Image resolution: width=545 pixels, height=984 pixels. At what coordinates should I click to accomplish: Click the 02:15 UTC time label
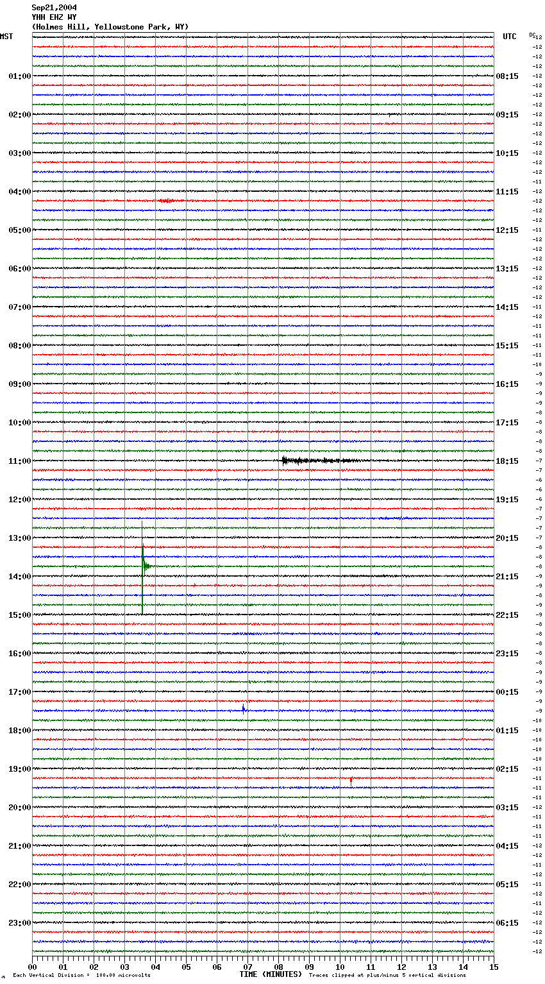pos(507,769)
